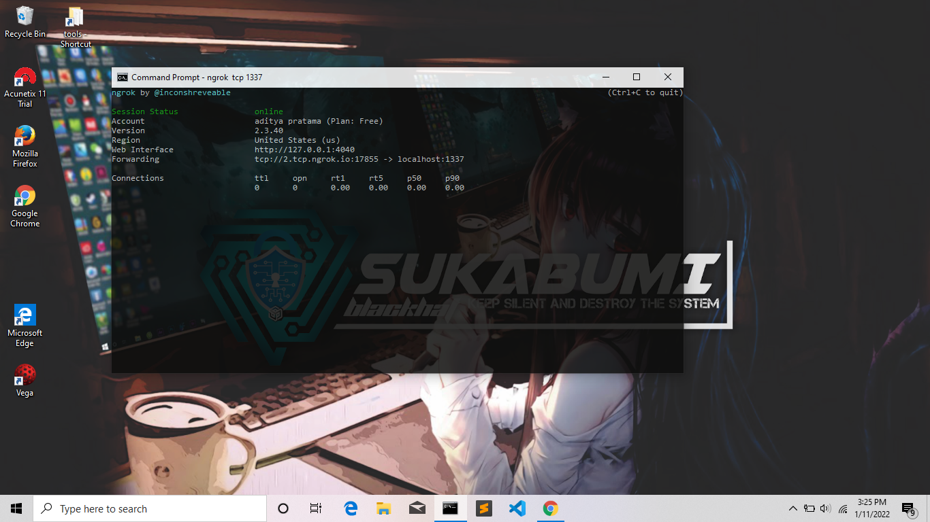Select the Microsoft Edge desktop icon

25,326
